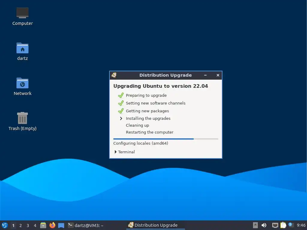307x230 pixels.
Task: Click the removable media eject tray icon
Action: pos(255,225)
